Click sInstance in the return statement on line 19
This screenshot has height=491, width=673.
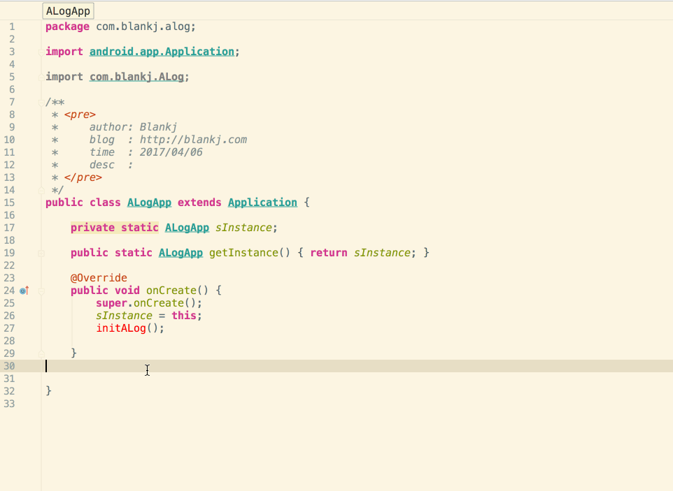click(382, 253)
